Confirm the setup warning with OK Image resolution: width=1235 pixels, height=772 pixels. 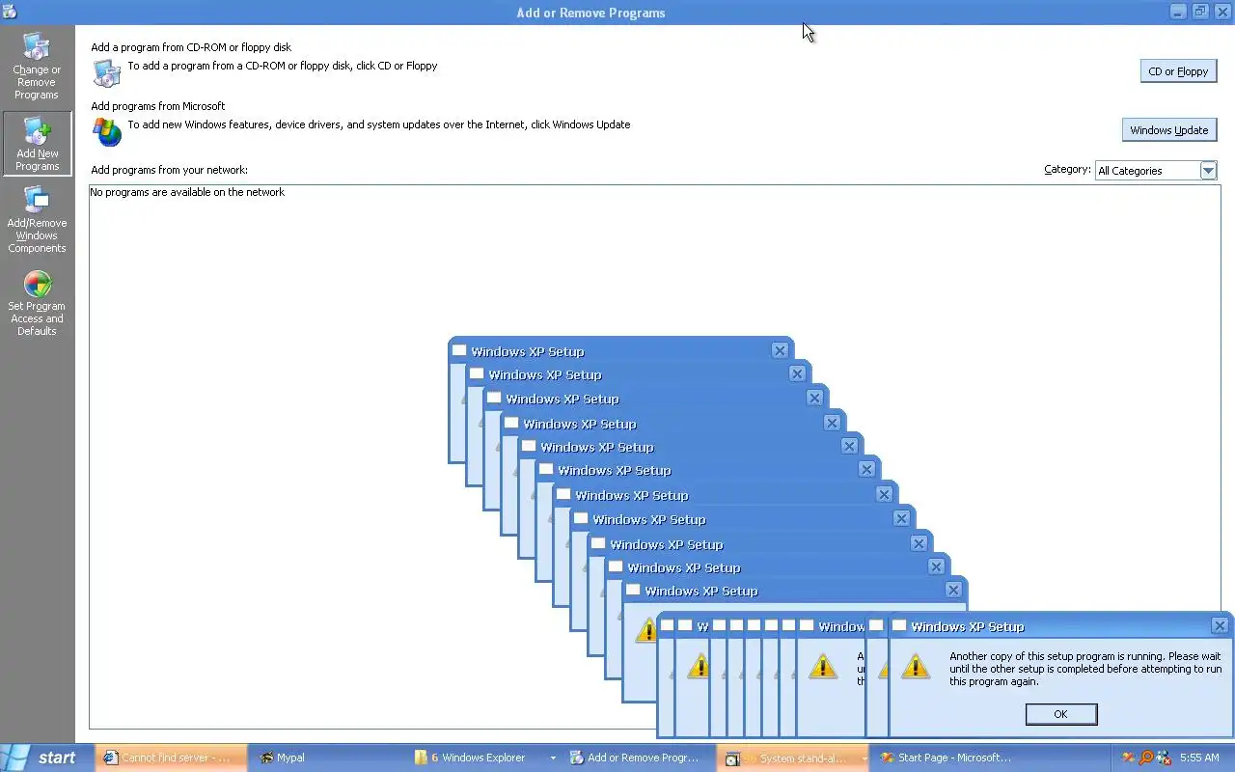[1060, 714]
